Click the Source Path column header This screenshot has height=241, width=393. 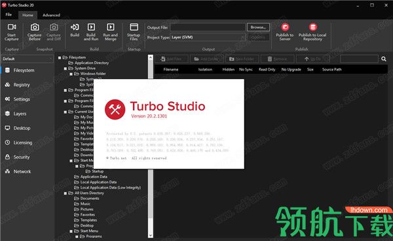[332, 69]
